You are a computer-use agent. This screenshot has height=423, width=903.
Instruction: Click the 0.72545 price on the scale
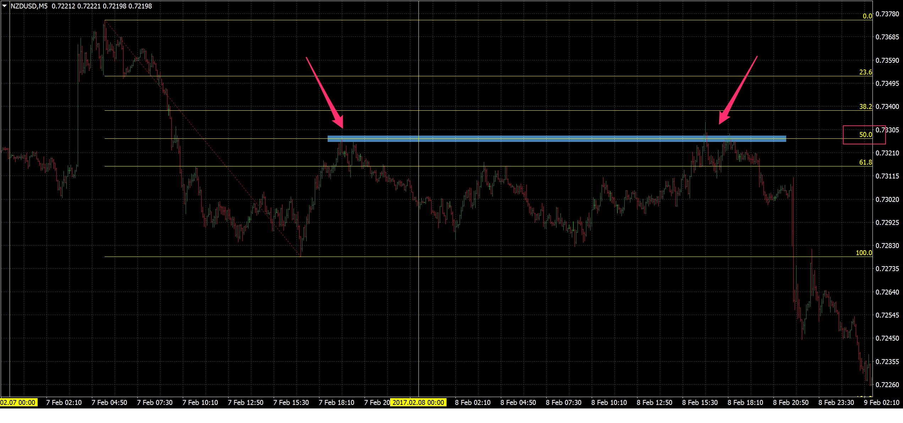[x=887, y=315]
